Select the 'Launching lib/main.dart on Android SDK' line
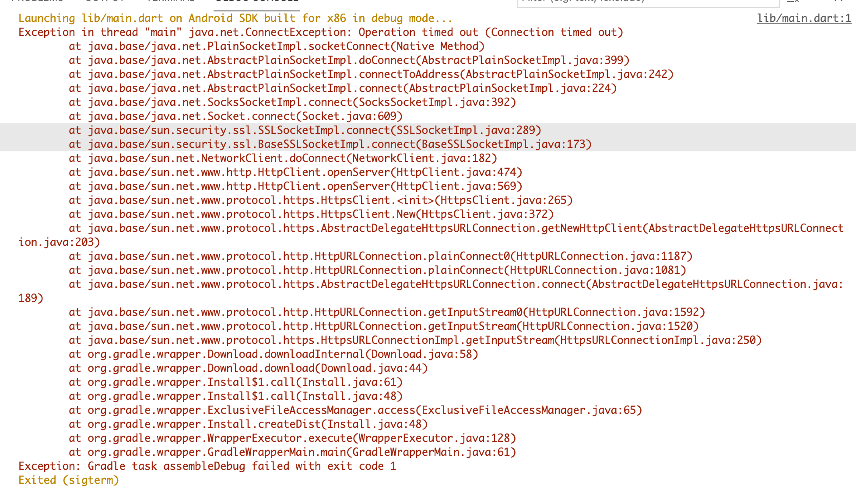Viewport: 856px width, 489px height. [235, 18]
